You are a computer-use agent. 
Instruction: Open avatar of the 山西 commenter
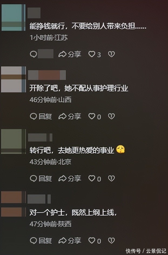coord(13,79)
